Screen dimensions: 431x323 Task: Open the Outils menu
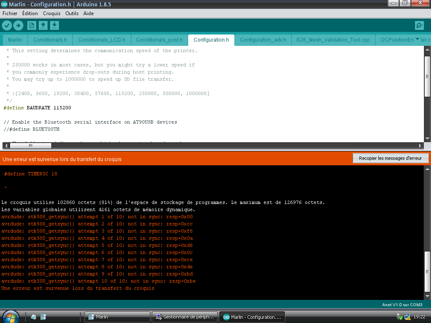72,13
